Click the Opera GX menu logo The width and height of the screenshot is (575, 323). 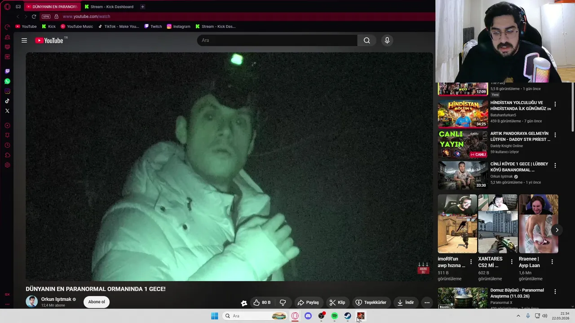click(7, 7)
